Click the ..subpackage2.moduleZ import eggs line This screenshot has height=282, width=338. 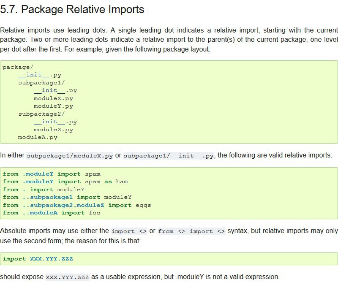pyautogui.click(x=77, y=205)
